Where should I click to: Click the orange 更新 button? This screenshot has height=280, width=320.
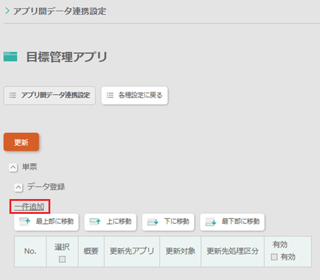[21, 142]
